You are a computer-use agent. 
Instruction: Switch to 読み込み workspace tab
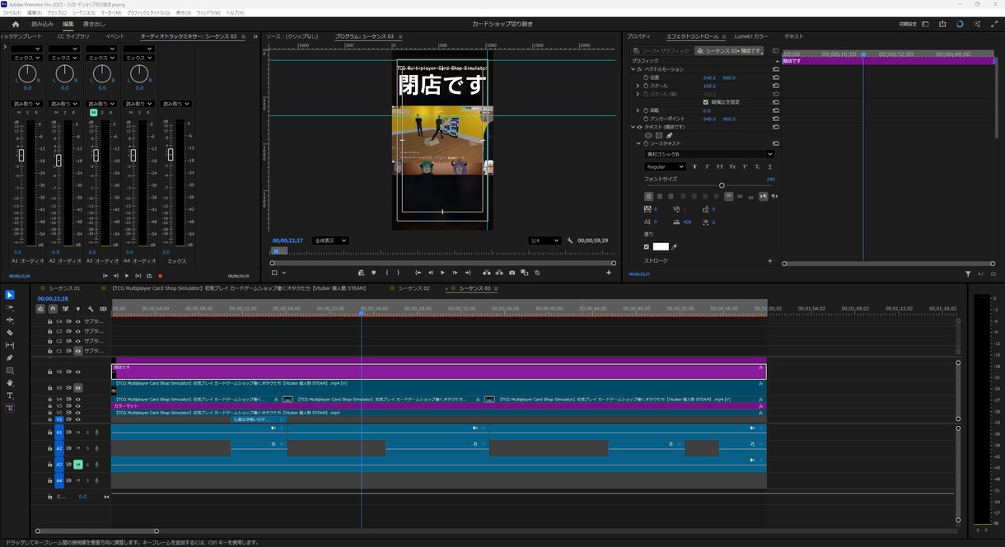pyautogui.click(x=42, y=24)
